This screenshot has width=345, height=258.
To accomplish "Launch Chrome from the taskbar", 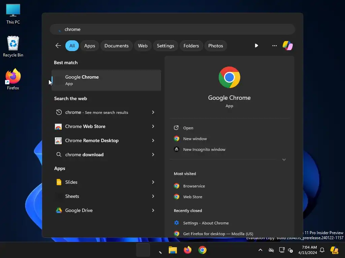I will (202, 250).
